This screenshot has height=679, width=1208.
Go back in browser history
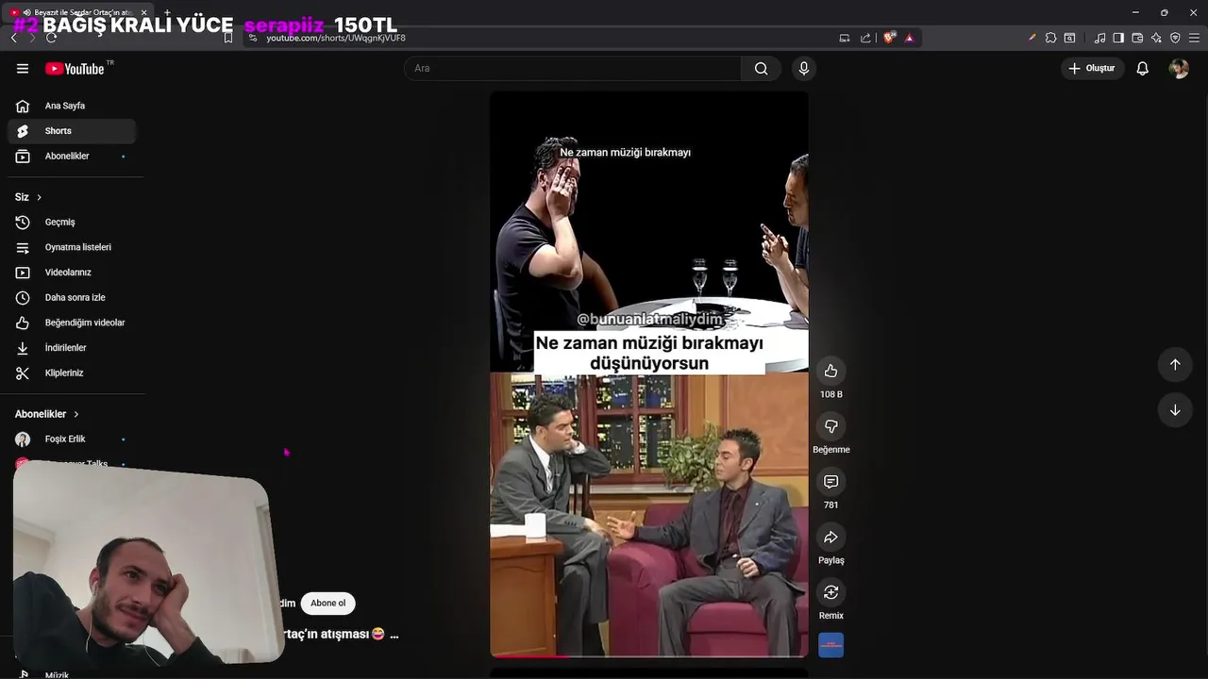[13, 38]
